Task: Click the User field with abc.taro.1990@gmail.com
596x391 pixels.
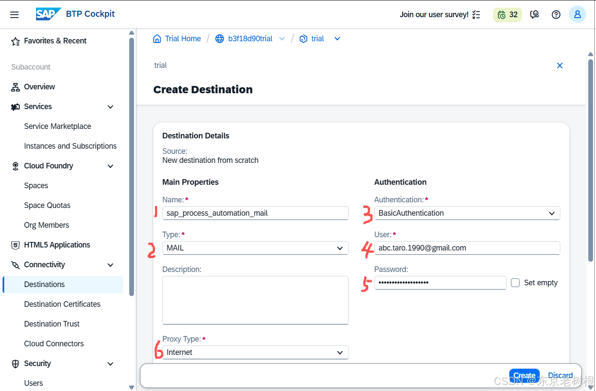Action: point(467,248)
